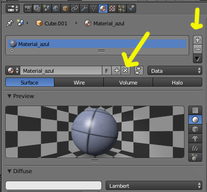Open the Texture checkerboard tab
This screenshot has height=192, width=207.
click(x=112, y=8)
